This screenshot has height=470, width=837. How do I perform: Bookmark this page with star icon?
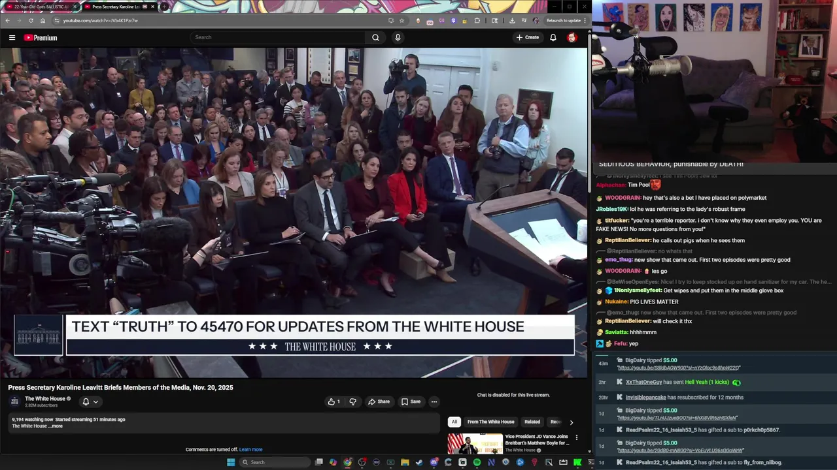coord(401,20)
